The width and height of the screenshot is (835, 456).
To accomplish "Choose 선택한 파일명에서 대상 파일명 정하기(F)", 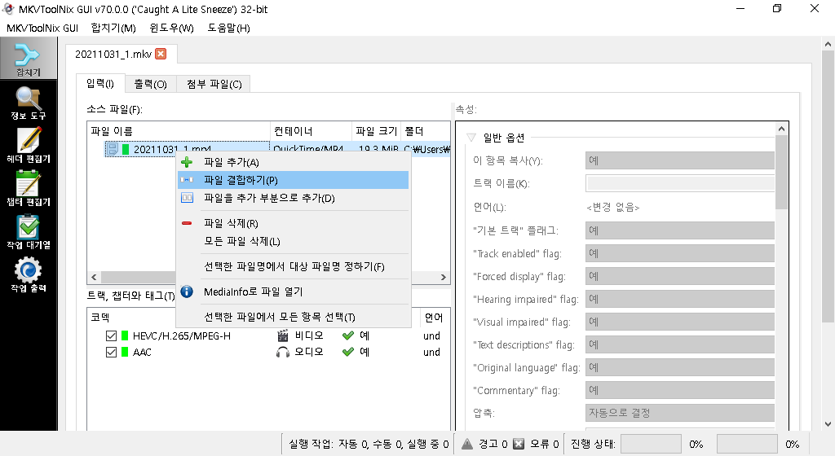I will 293,266.
